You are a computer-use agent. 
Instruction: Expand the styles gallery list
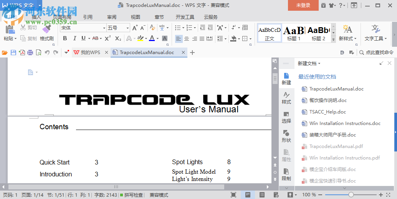(333, 39)
